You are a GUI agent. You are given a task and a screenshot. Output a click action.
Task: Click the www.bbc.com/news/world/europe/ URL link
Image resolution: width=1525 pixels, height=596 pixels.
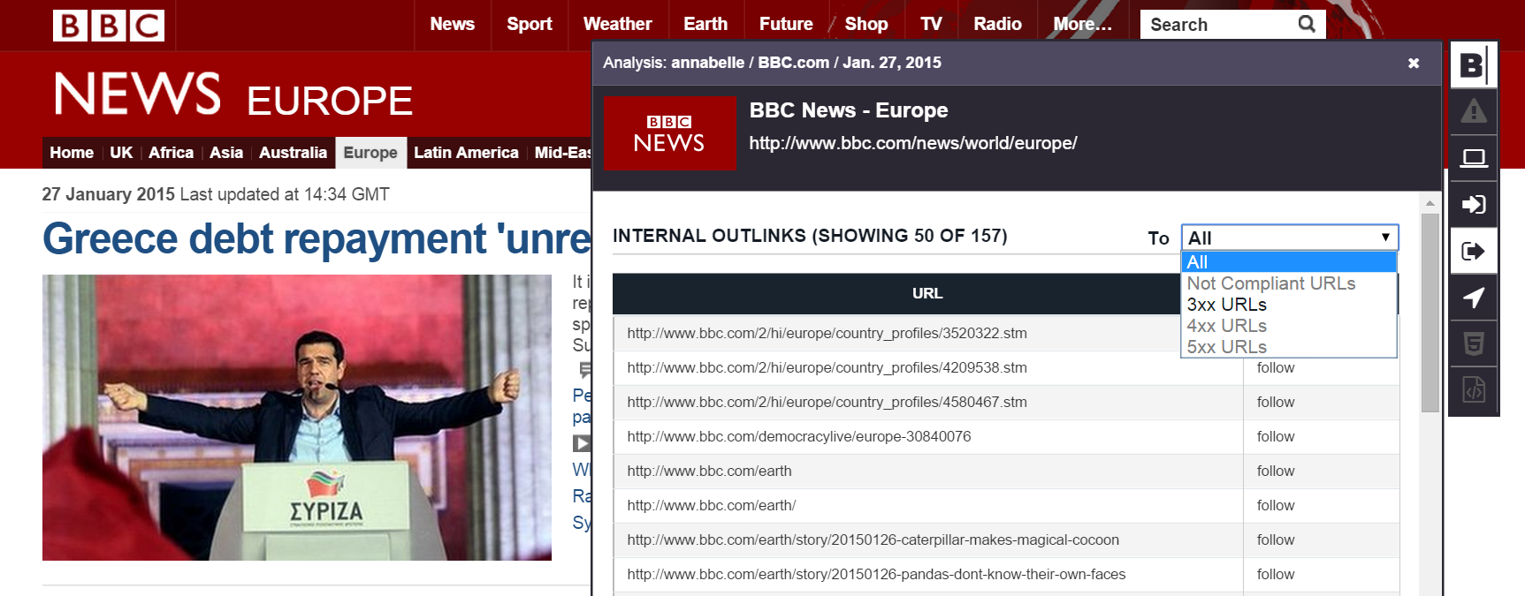(913, 143)
